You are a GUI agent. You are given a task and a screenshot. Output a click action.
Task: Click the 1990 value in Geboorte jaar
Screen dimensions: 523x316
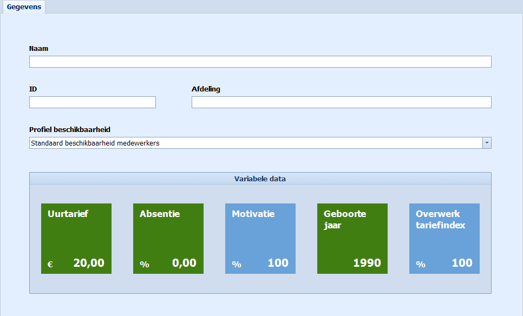(x=367, y=263)
